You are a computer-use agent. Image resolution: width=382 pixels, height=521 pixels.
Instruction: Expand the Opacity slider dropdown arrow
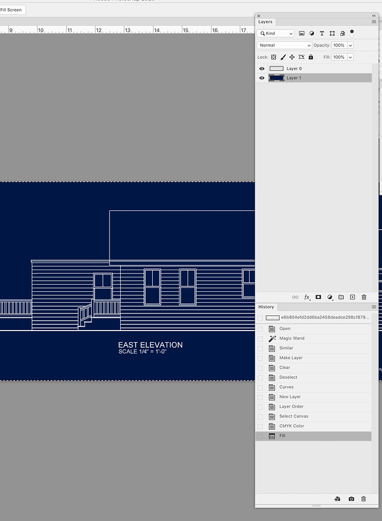(350, 45)
